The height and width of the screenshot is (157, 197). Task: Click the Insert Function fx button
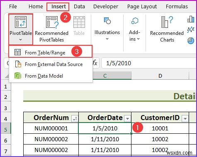(95, 63)
